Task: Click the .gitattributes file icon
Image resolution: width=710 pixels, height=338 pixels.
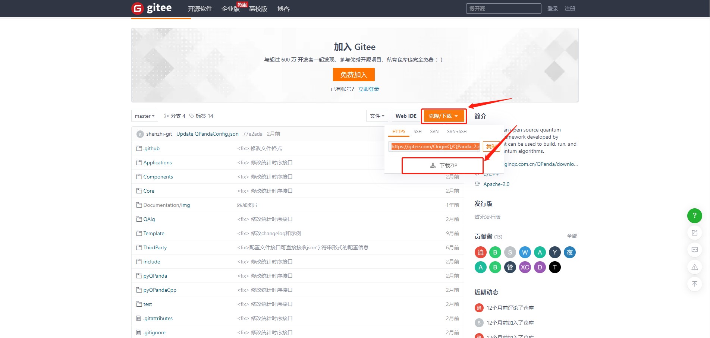Action: click(139, 318)
